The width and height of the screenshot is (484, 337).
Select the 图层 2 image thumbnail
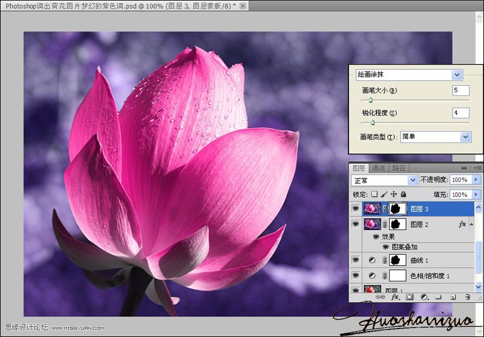pos(372,224)
